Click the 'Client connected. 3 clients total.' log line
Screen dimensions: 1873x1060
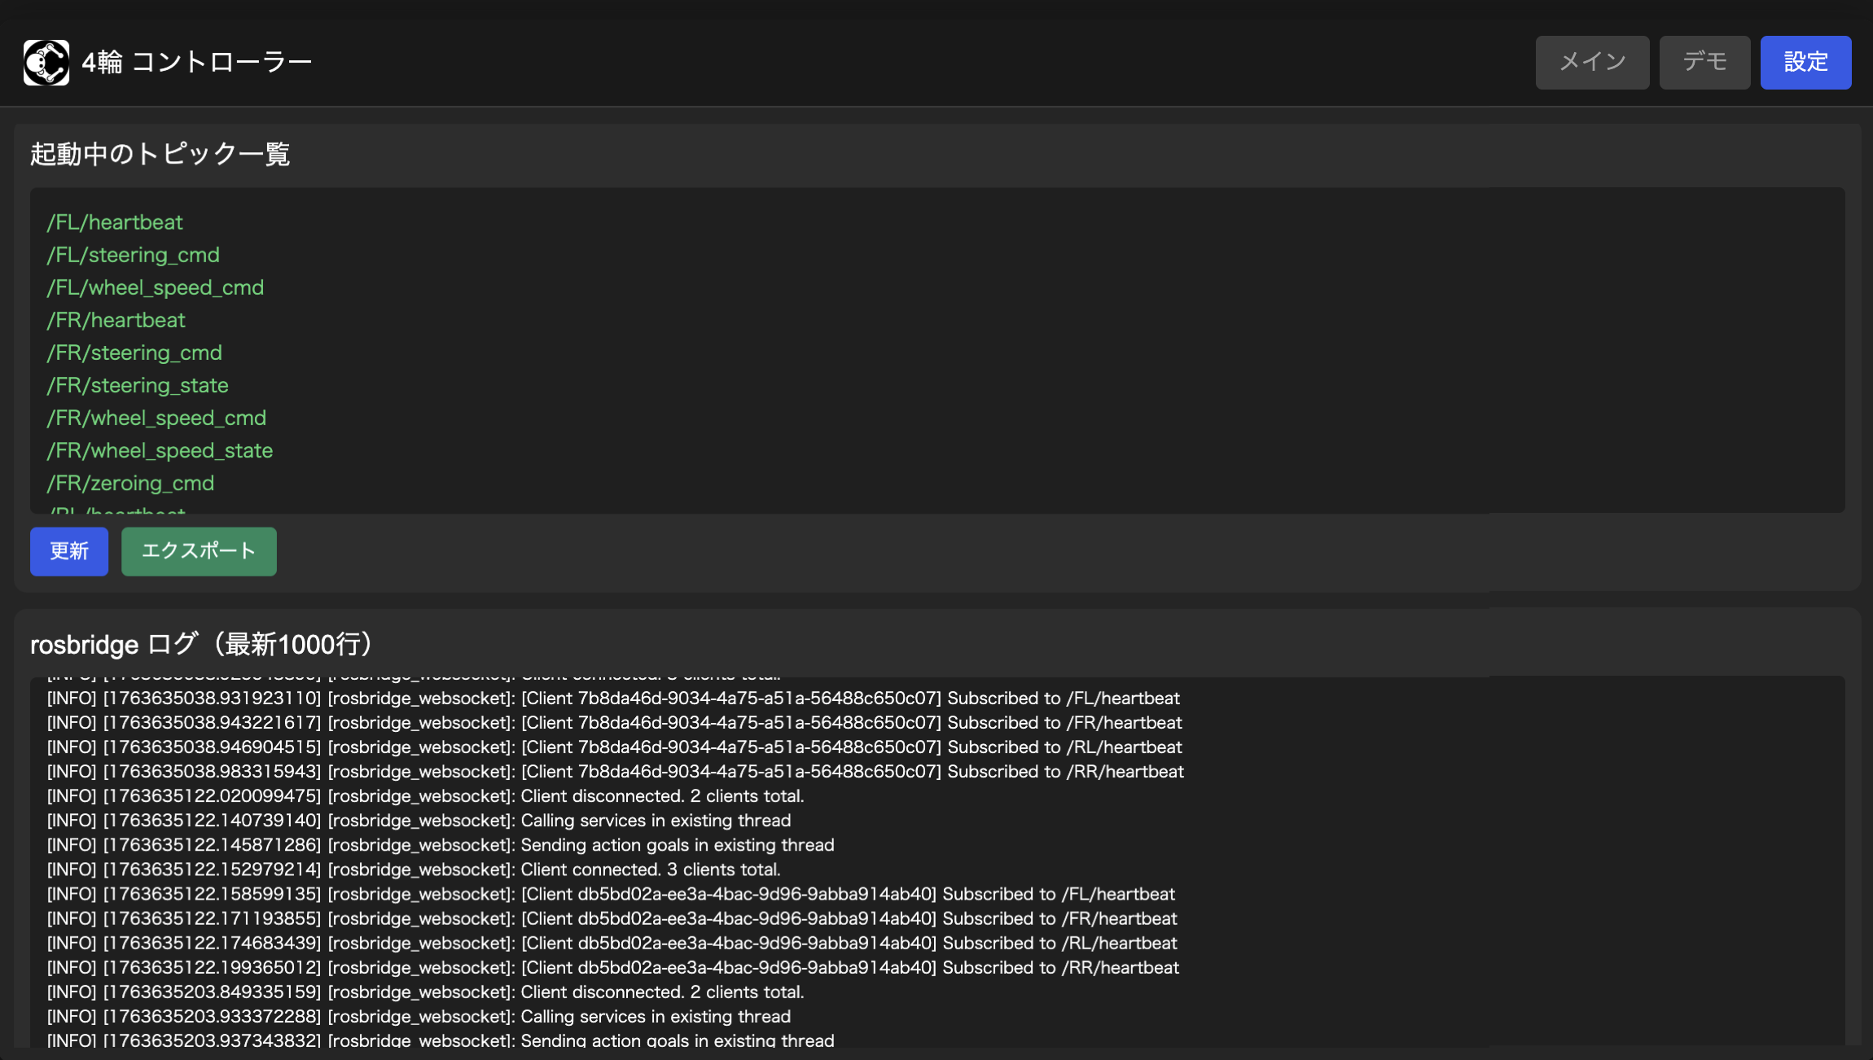[414, 869]
